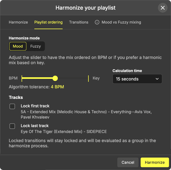The image size is (171, 170).
Task: Open the Transitions tab
Action: (79, 22)
